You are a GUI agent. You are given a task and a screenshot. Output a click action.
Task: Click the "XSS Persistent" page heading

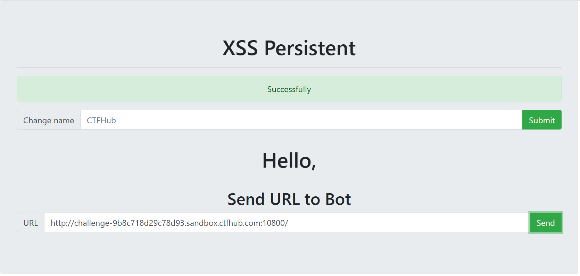[x=289, y=48]
